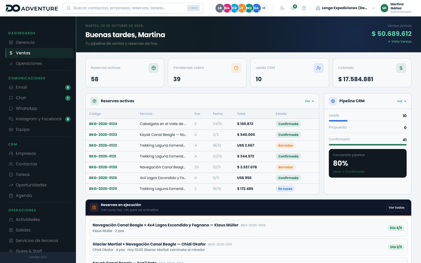Click the Instagram y Facebook sidebar icon
The height and width of the screenshot is (263, 421).
(x=11, y=119)
